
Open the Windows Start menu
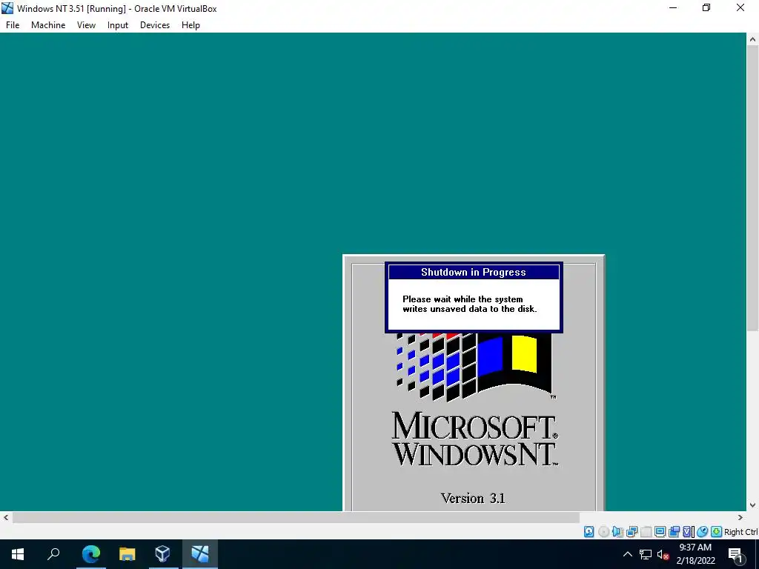tap(18, 554)
